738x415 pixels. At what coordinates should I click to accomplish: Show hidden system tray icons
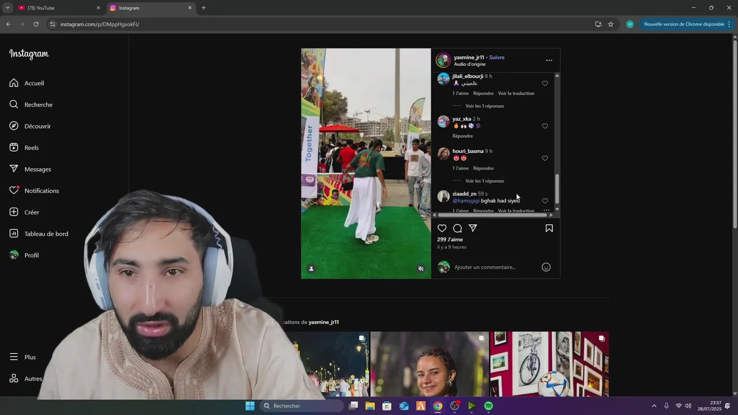pyautogui.click(x=654, y=406)
